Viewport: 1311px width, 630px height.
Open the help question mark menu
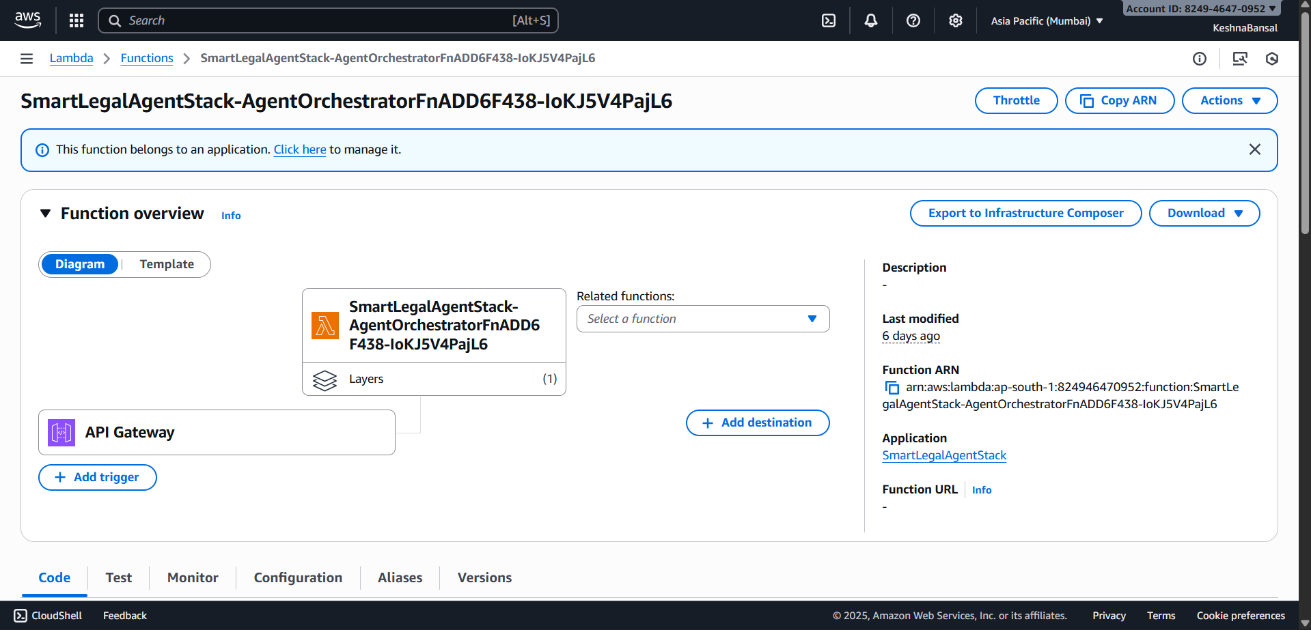coord(913,20)
